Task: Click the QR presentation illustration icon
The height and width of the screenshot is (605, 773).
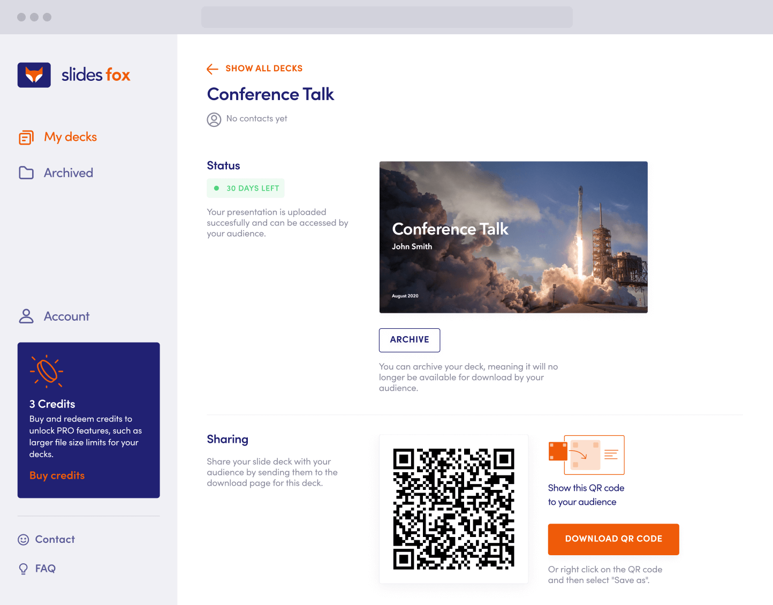Action: (587, 455)
